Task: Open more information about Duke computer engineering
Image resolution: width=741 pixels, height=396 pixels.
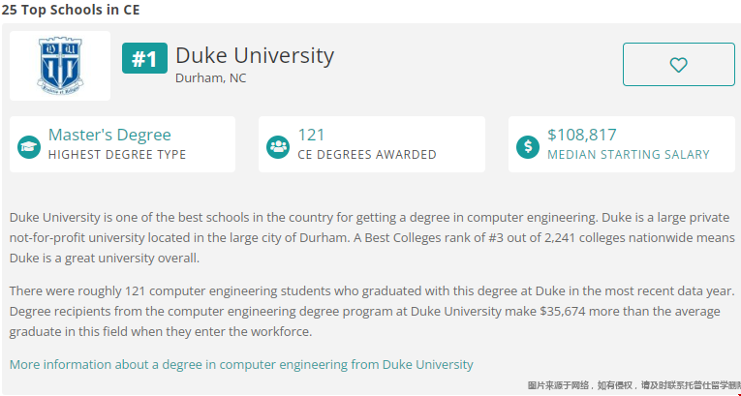Action: (x=241, y=364)
